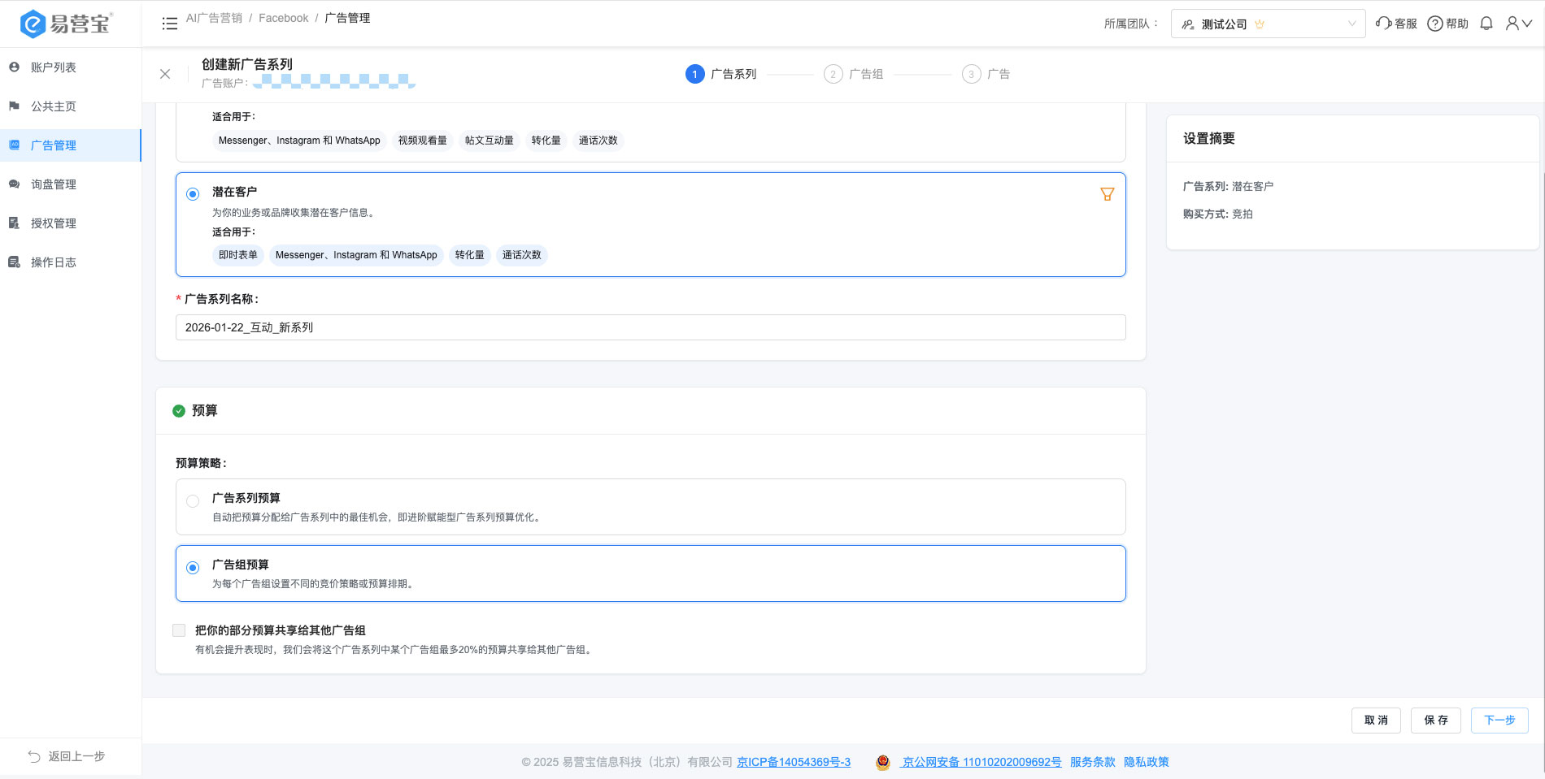
Task: Select the 广告系列预算 radio option
Action: coord(193,501)
